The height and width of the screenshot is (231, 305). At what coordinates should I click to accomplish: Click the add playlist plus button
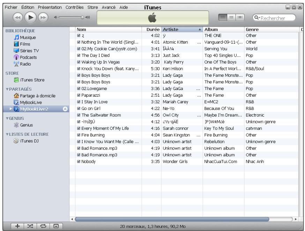17,226
